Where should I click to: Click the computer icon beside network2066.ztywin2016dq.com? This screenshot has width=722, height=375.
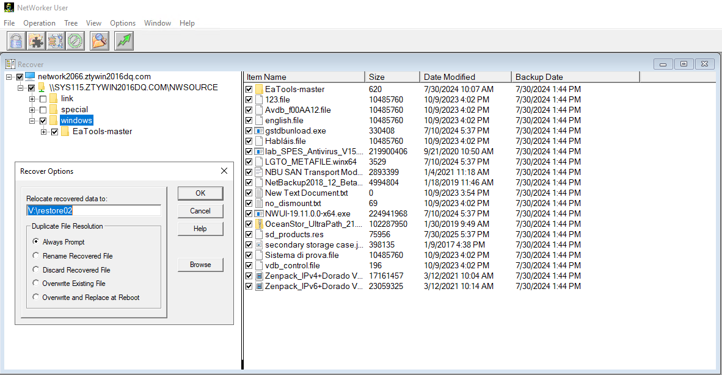click(31, 76)
